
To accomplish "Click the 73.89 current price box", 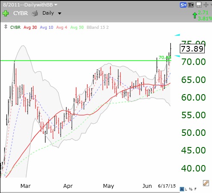I will tap(192, 49).
